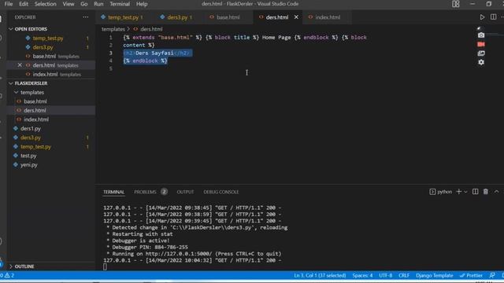Click templates in the breadcrumb path
This screenshot has height=283, width=504.
113,29
